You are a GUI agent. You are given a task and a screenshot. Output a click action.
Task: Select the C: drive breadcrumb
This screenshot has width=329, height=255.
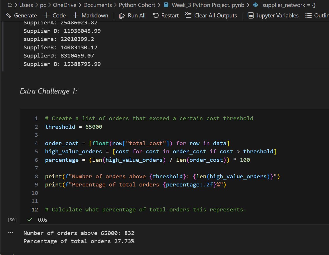pos(10,5)
